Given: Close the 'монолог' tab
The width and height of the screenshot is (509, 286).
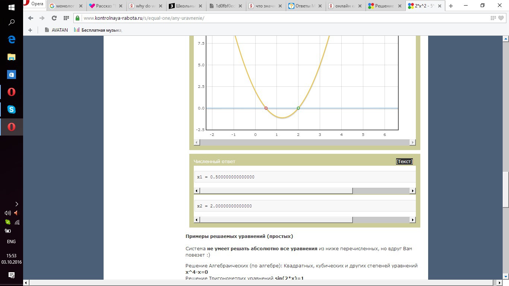Looking at the screenshot, I should 81,6.
